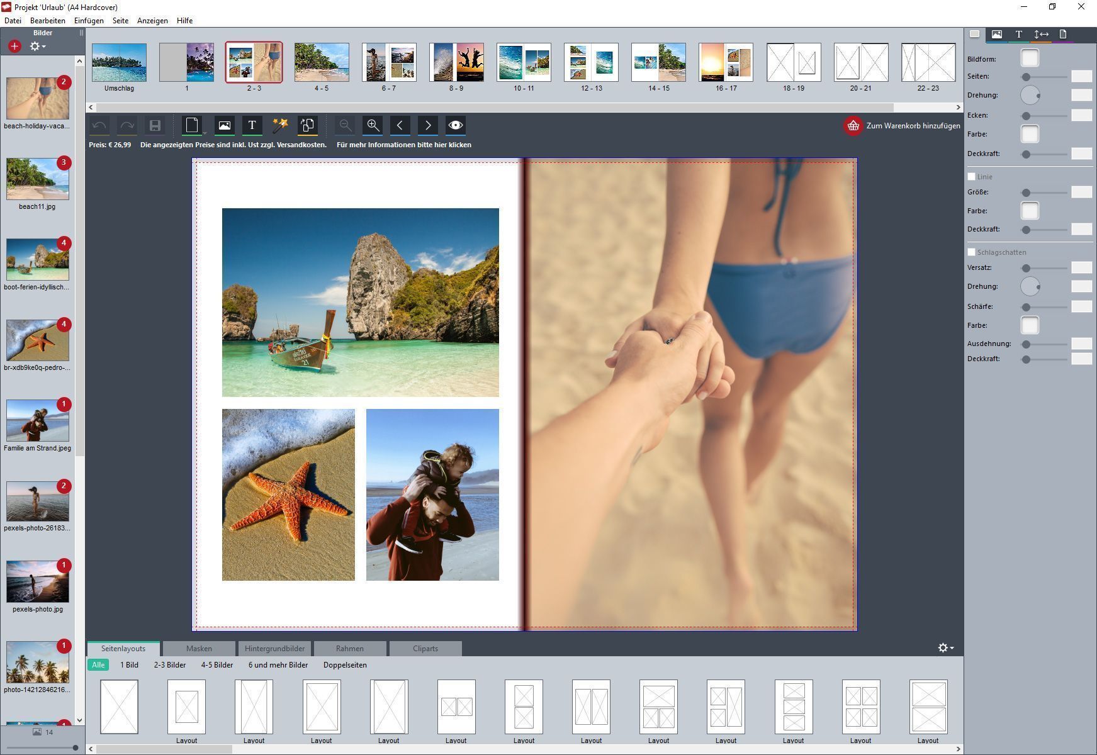
Task: Click the link for more price information
Action: click(x=403, y=145)
